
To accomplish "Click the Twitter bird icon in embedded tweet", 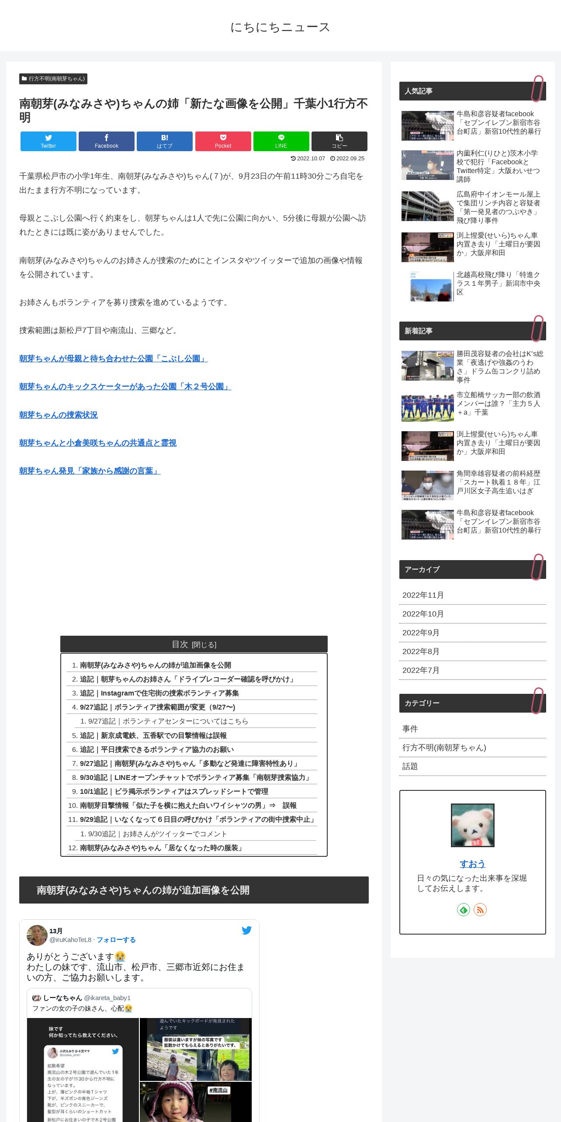I will click(x=246, y=930).
